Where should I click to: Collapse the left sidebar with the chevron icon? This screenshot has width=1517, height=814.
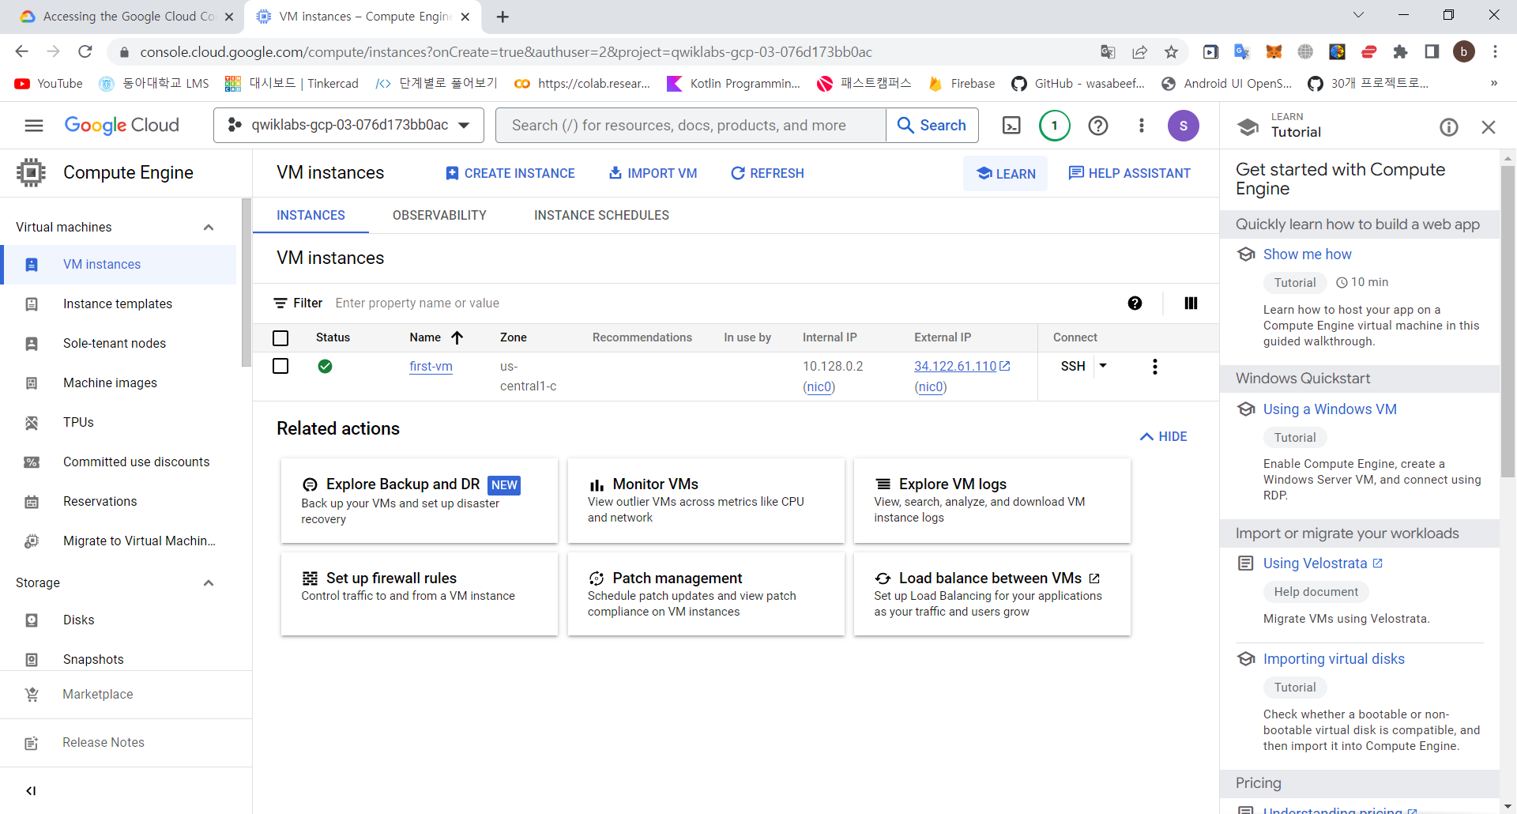click(31, 791)
